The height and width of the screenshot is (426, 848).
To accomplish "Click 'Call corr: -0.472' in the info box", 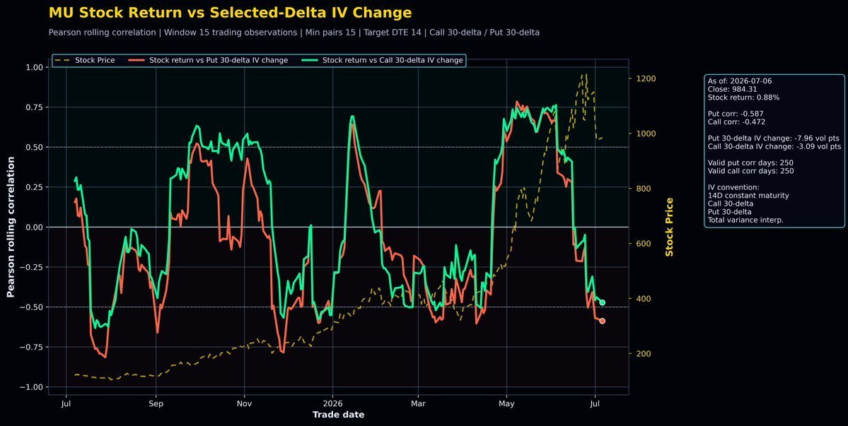I will pos(736,122).
